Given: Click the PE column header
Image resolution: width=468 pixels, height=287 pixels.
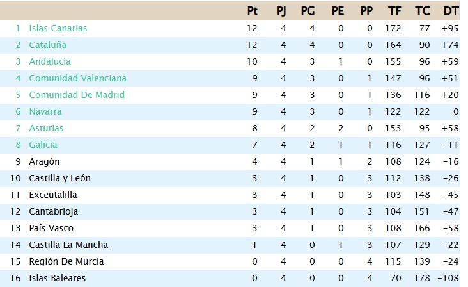Looking at the screenshot, I should pos(338,11).
